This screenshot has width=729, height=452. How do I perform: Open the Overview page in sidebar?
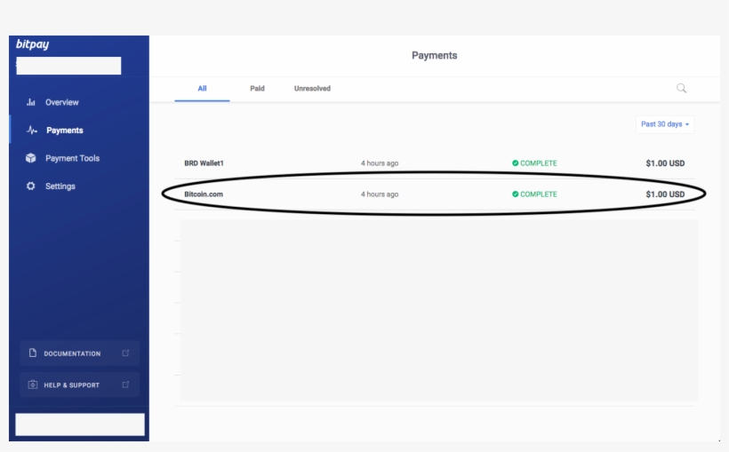[x=62, y=102]
